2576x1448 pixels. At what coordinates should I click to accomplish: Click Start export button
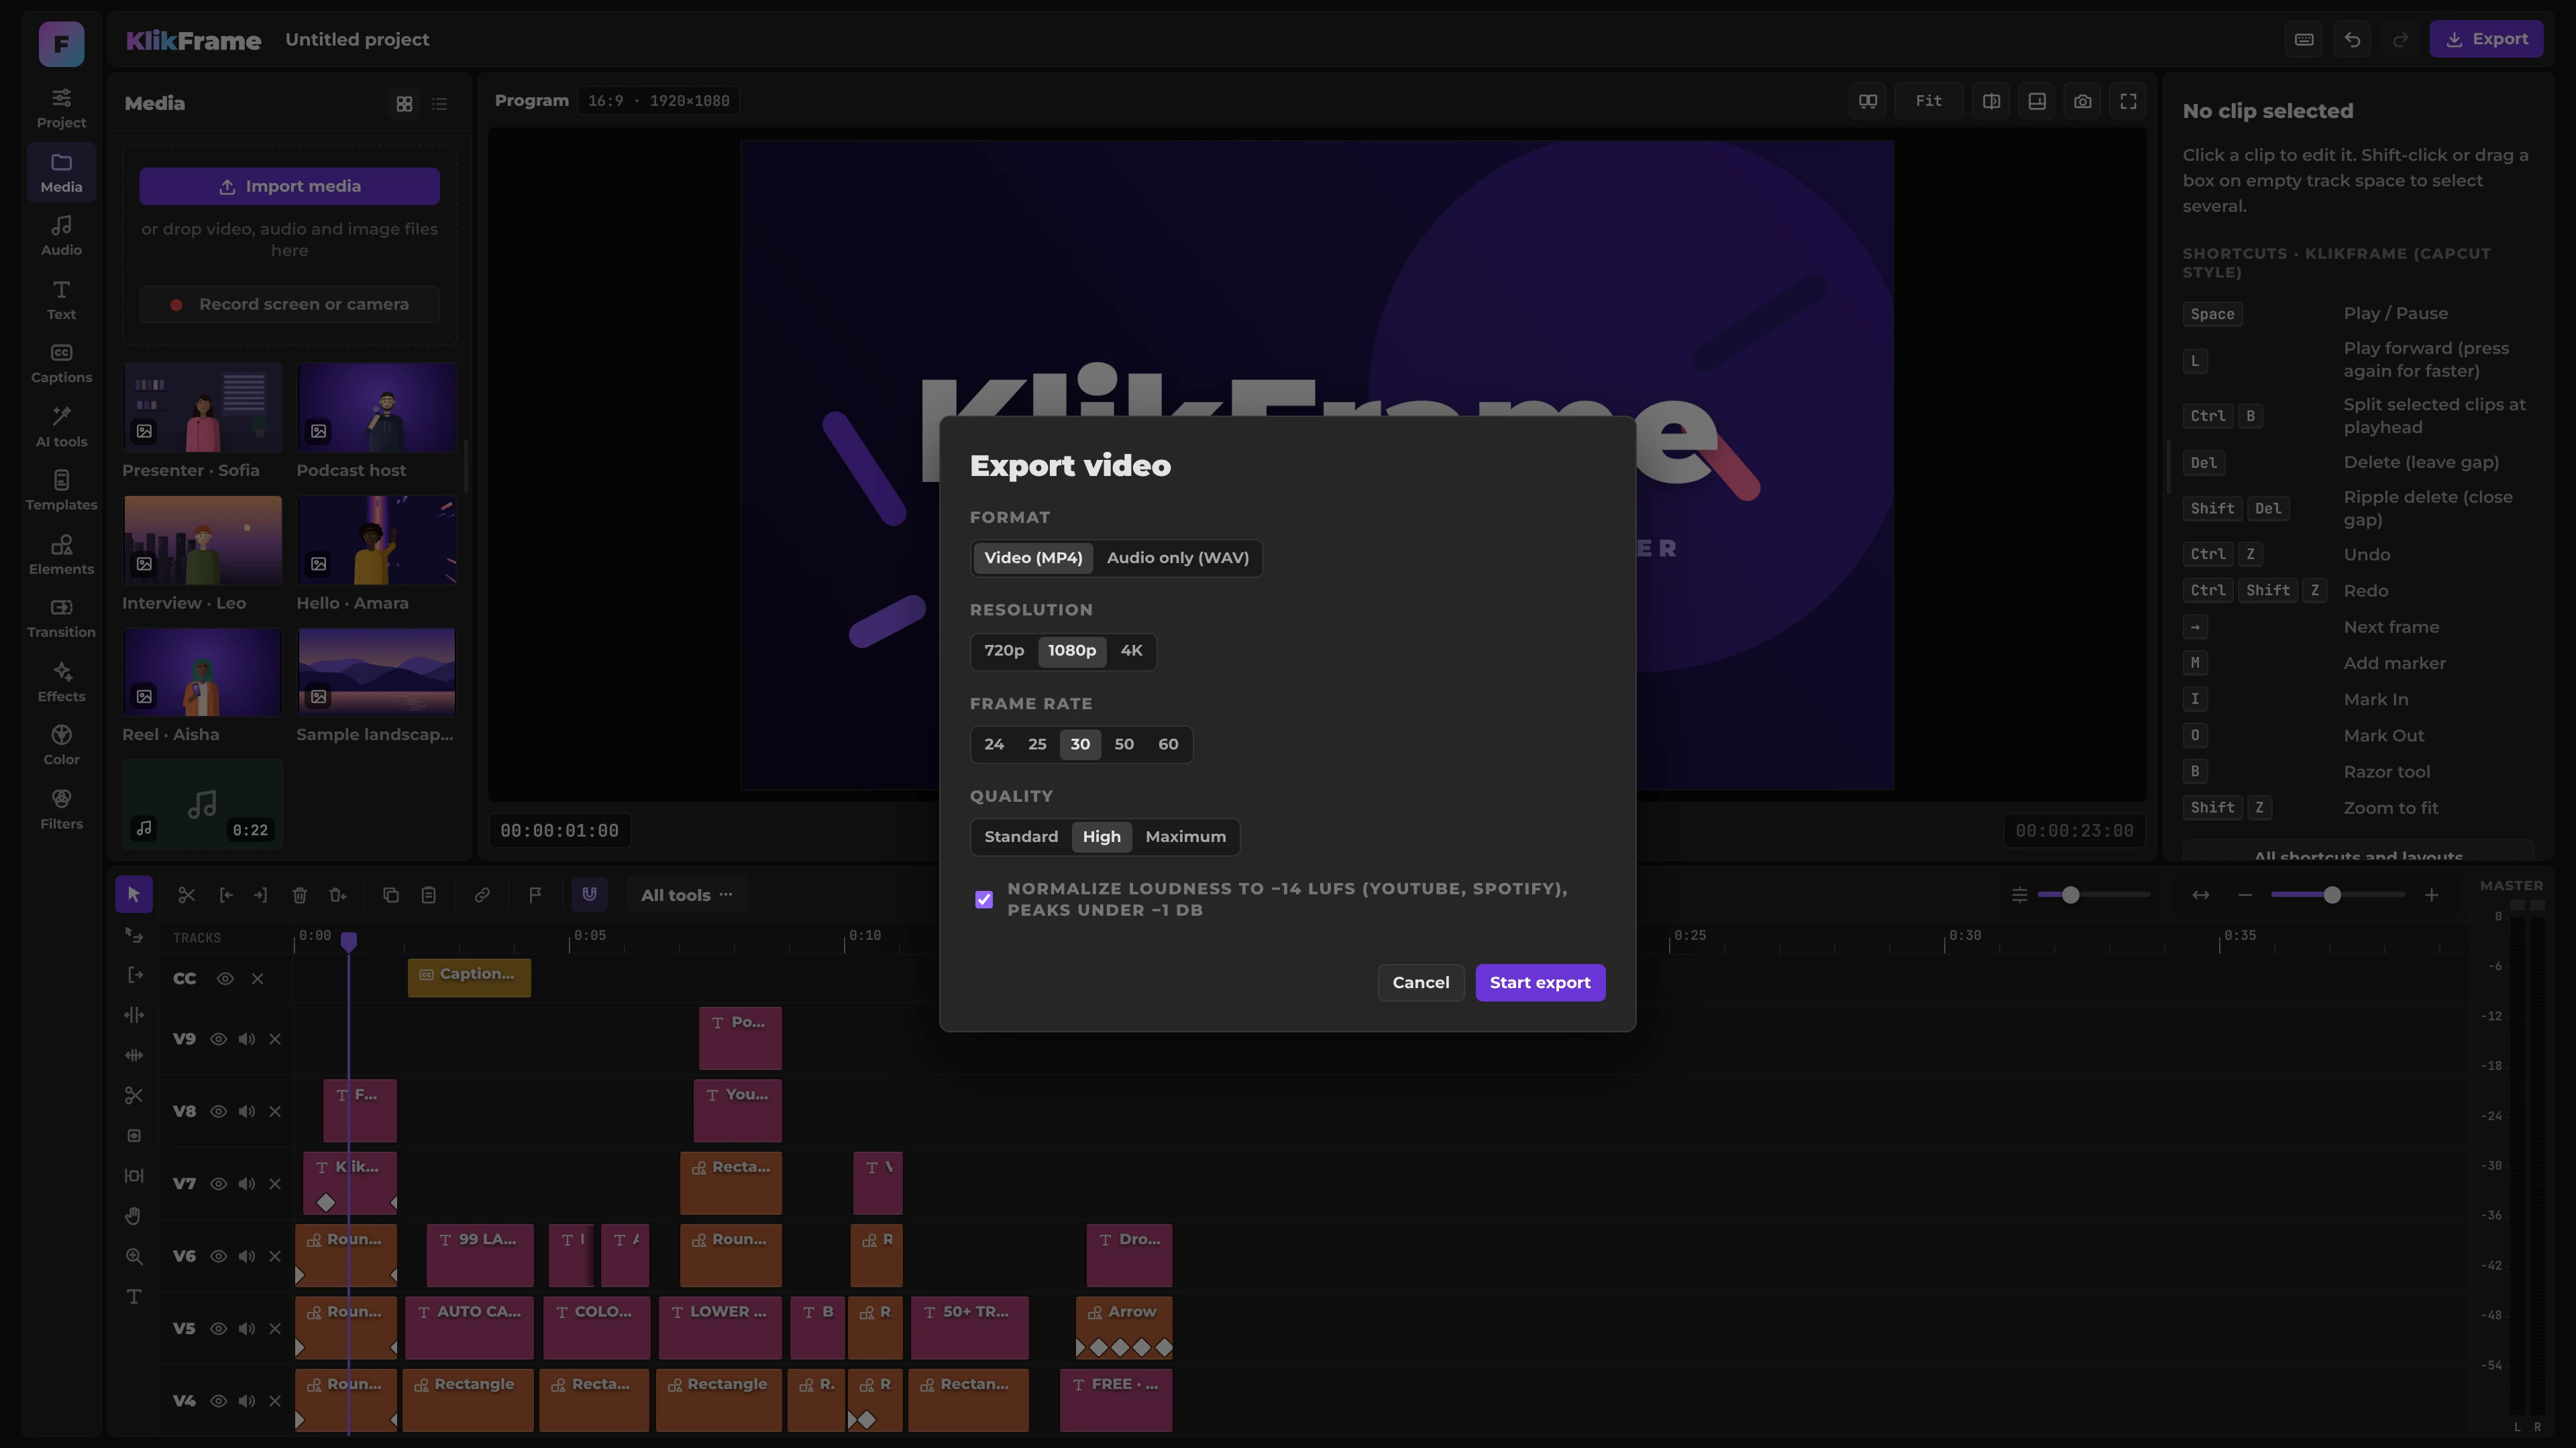point(1540,982)
